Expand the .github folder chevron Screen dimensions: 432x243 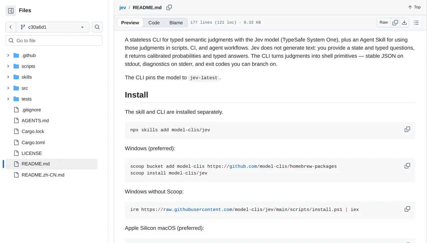pyautogui.click(x=8, y=55)
